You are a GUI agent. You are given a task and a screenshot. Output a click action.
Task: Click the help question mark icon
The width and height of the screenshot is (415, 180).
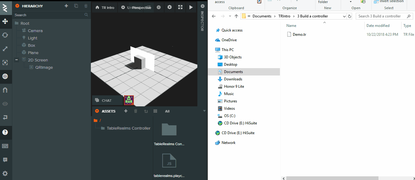pos(5,132)
